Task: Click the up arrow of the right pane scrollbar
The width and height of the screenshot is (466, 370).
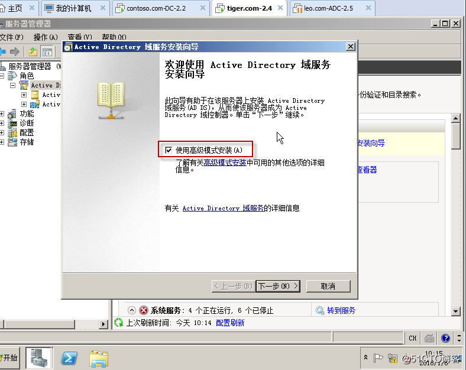Action: pos(455,118)
